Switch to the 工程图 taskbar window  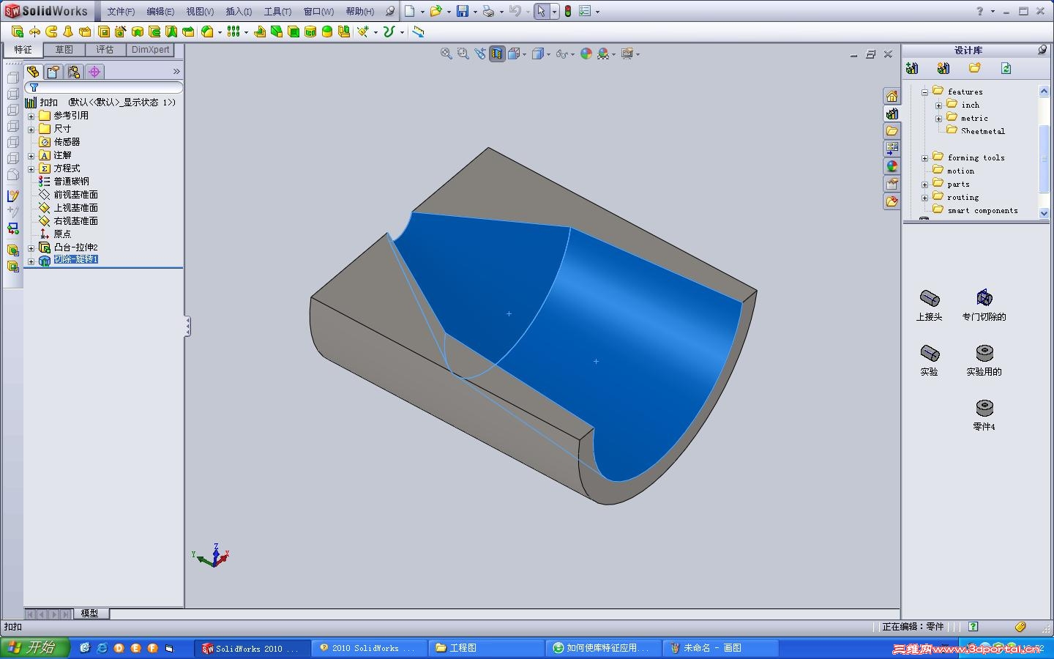tap(486, 648)
